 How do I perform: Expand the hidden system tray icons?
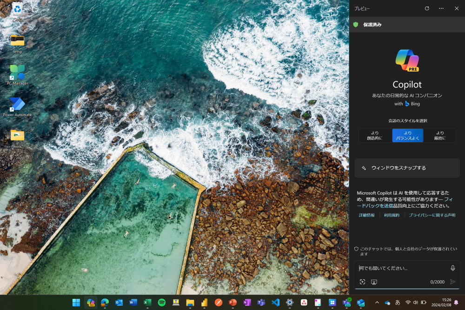pyautogui.click(x=377, y=303)
